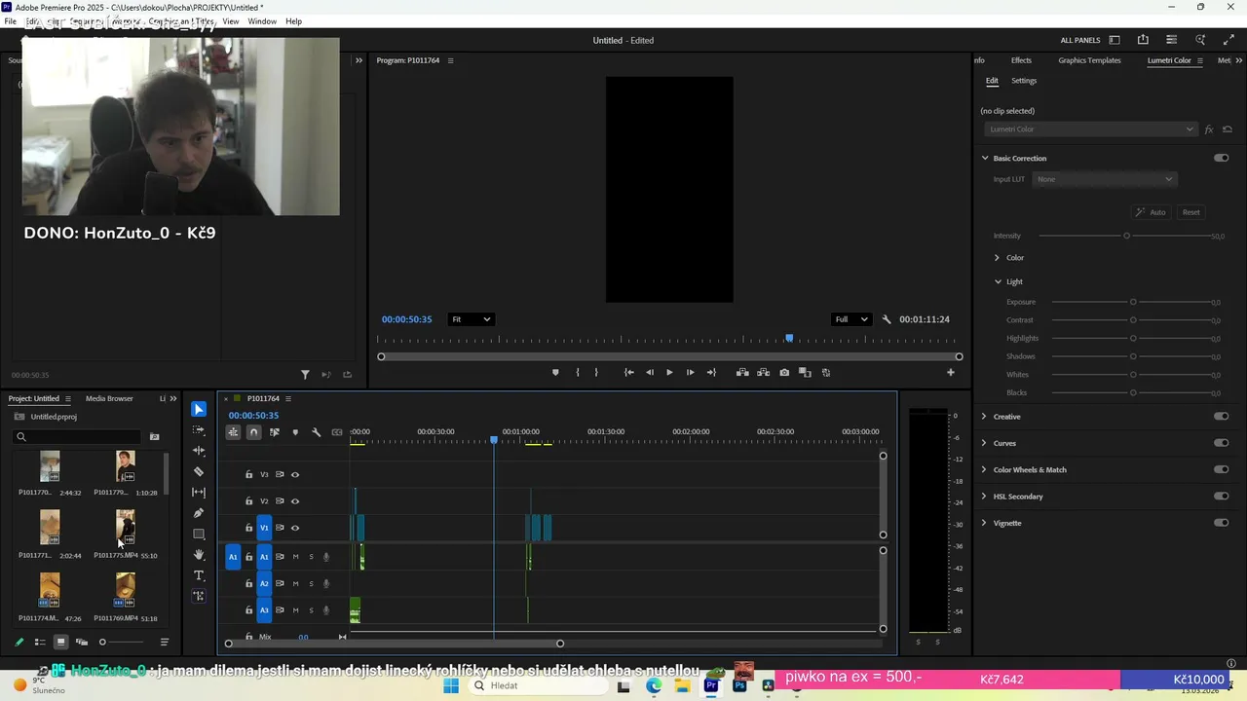Select the Rectangle tool
Image resolution: width=1247 pixels, height=701 pixels.
pos(199,534)
